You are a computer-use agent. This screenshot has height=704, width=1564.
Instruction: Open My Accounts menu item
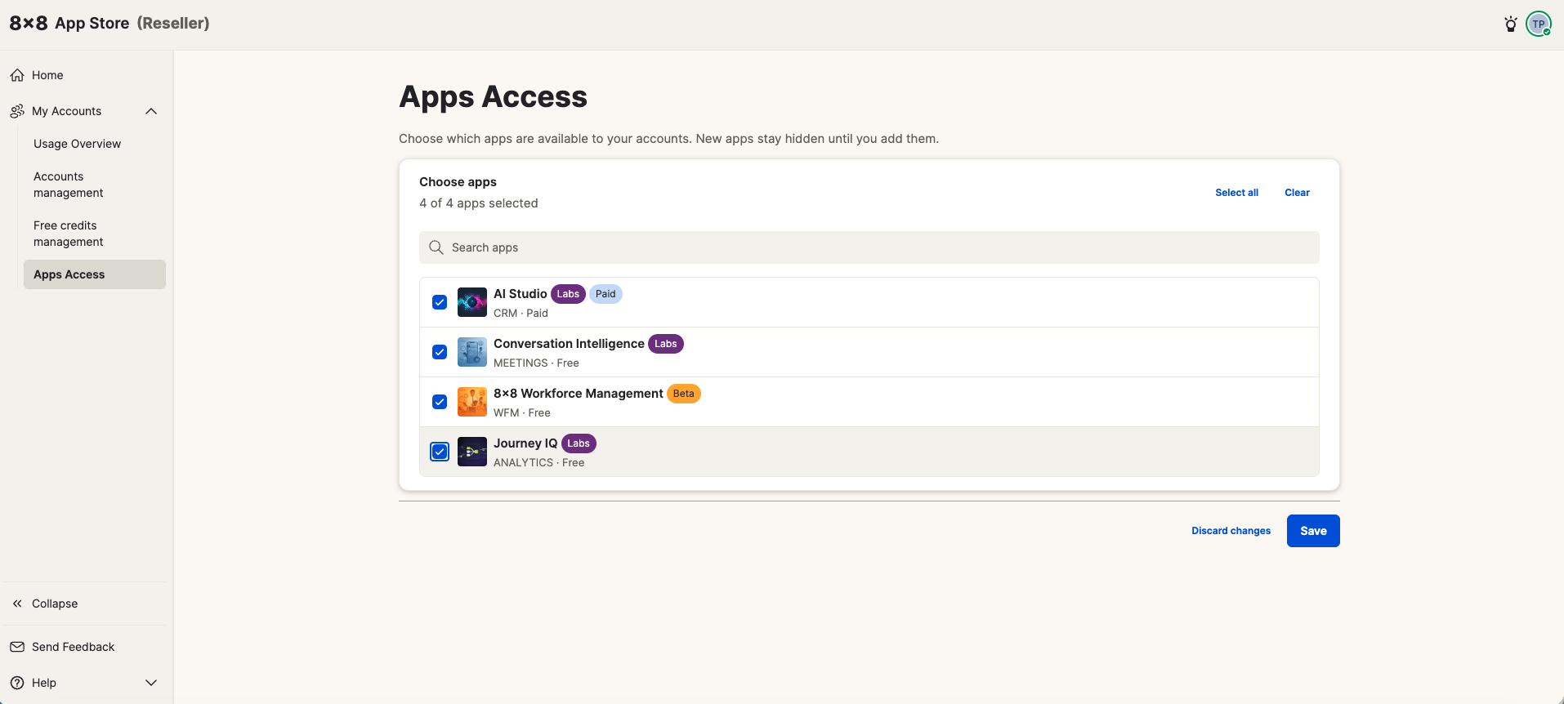(67, 111)
